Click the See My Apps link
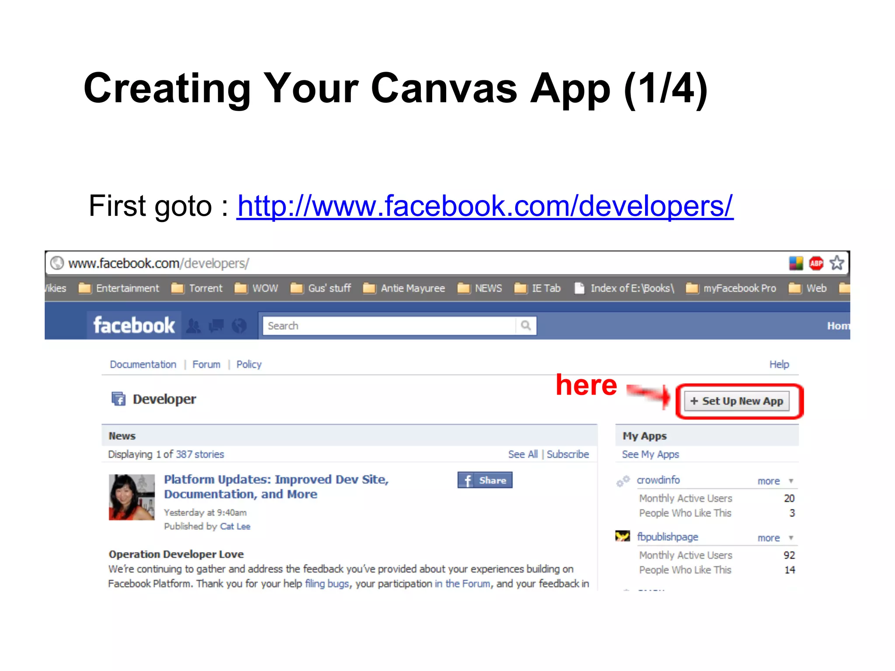Image resolution: width=895 pixels, height=671 pixels. (x=650, y=454)
